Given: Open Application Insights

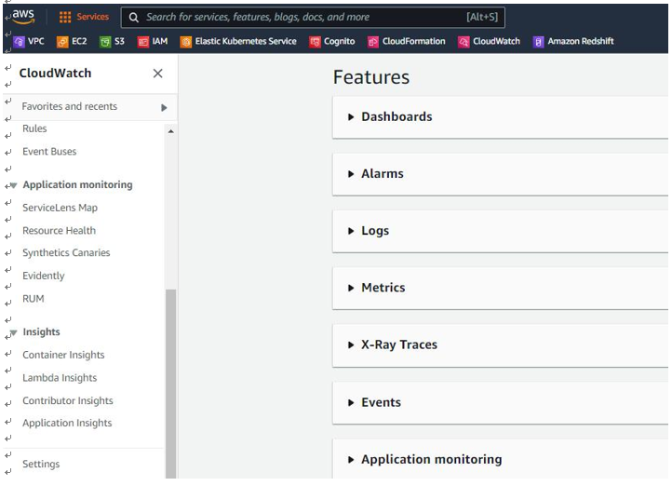Looking at the screenshot, I should pyautogui.click(x=67, y=423).
